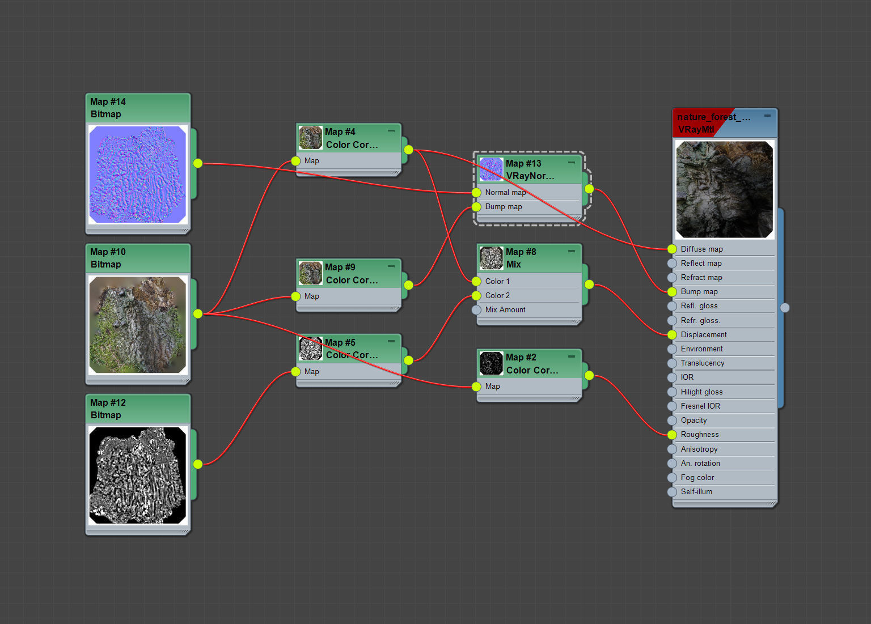Click the Map #12 Bitmap output socket
This screenshot has width=871, height=624.
coord(198,464)
